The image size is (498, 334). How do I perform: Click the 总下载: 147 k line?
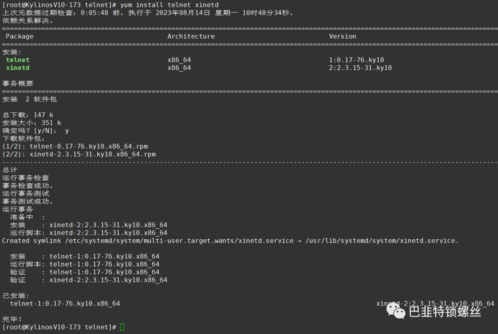click(x=28, y=115)
